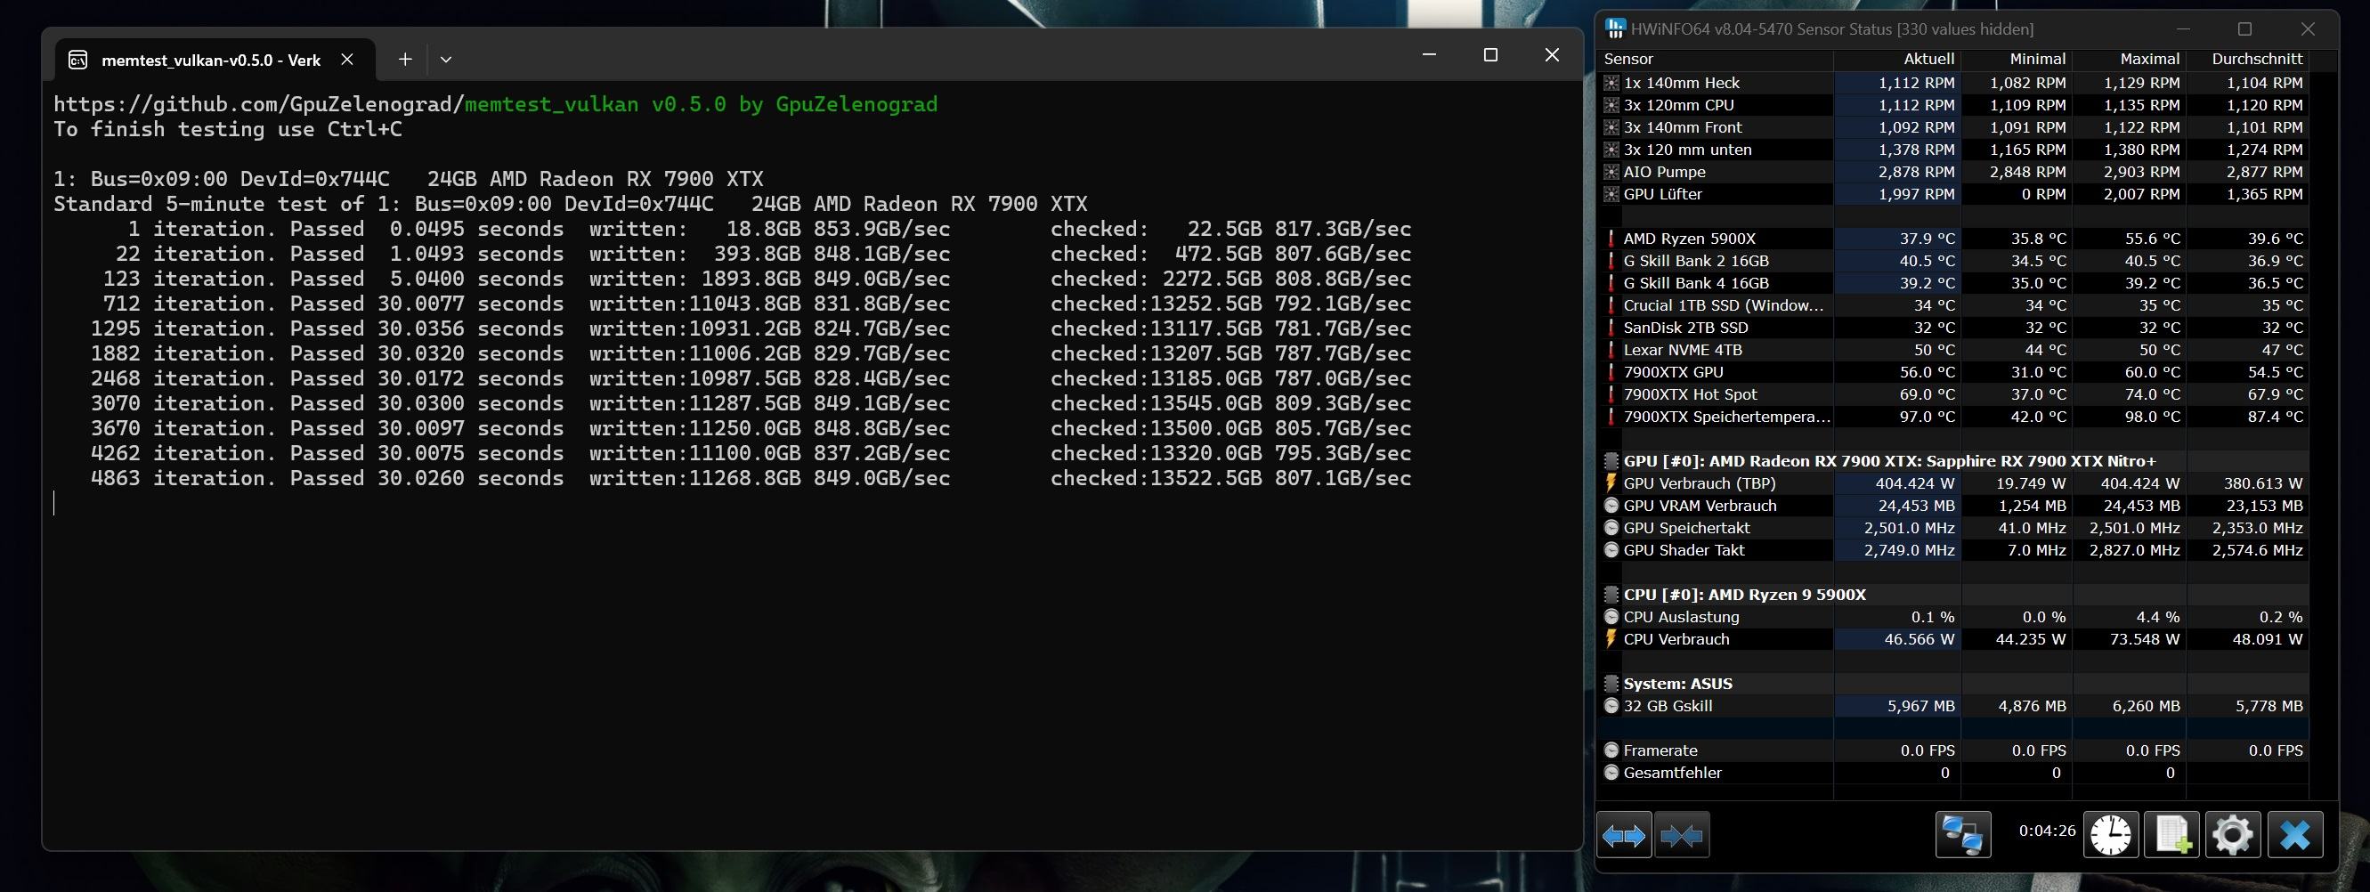2370x892 pixels.
Task: Click the 'Standard 5-minute test' line in terminal
Action: click(571, 204)
